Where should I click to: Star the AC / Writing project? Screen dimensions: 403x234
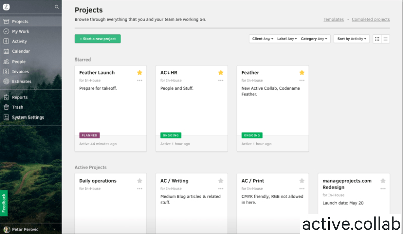point(221,181)
